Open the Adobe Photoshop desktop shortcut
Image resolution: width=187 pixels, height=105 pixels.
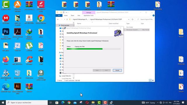6,34
